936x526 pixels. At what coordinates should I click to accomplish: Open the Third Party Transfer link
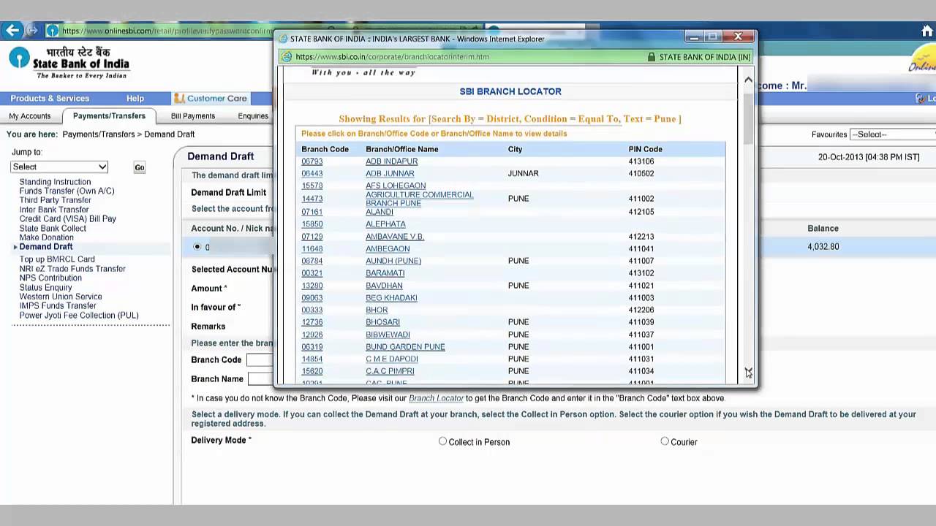tap(55, 200)
